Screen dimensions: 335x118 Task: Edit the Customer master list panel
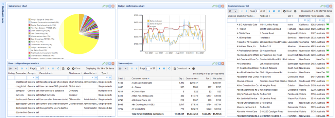click(321, 6)
